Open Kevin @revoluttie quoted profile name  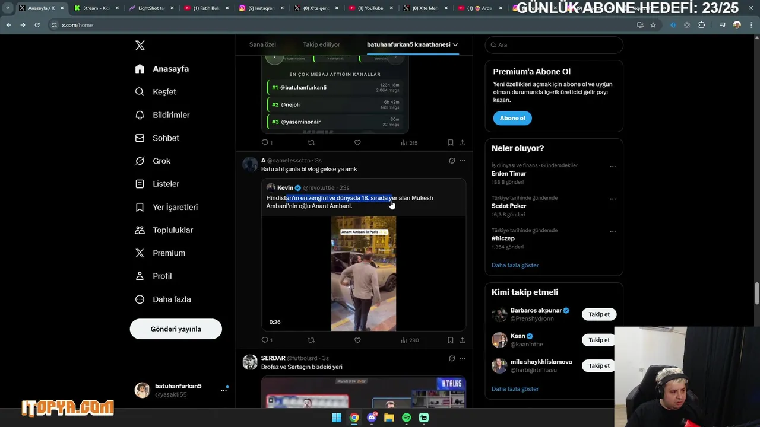(x=285, y=188)
